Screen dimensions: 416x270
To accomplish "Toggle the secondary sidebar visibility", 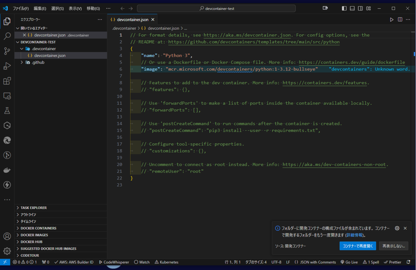I will [x=360, y=8].
